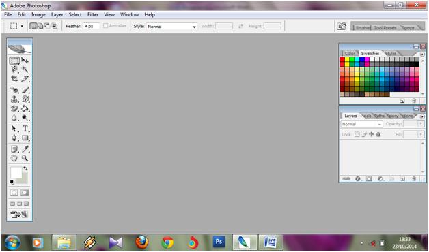Select the Path Selection arrow tool
This screenshot has width=429, height=252.
coord(14,129)
